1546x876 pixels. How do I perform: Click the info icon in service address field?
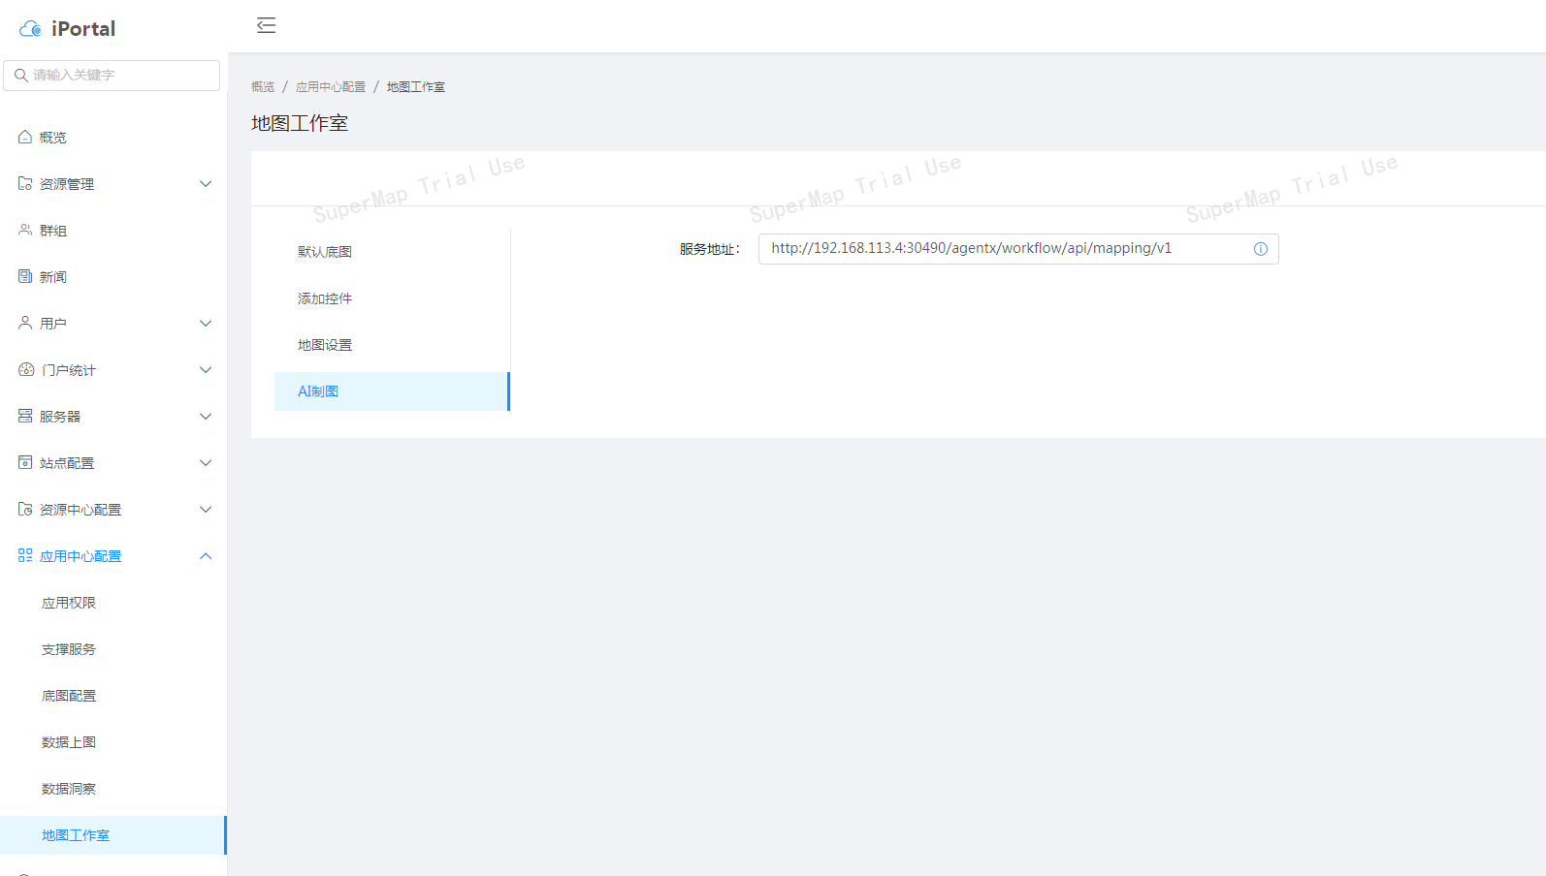(1260, 249)
